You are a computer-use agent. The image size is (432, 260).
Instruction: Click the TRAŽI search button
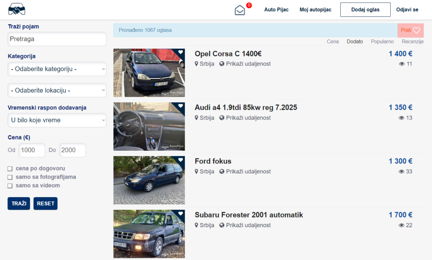[x=19, y=203]
